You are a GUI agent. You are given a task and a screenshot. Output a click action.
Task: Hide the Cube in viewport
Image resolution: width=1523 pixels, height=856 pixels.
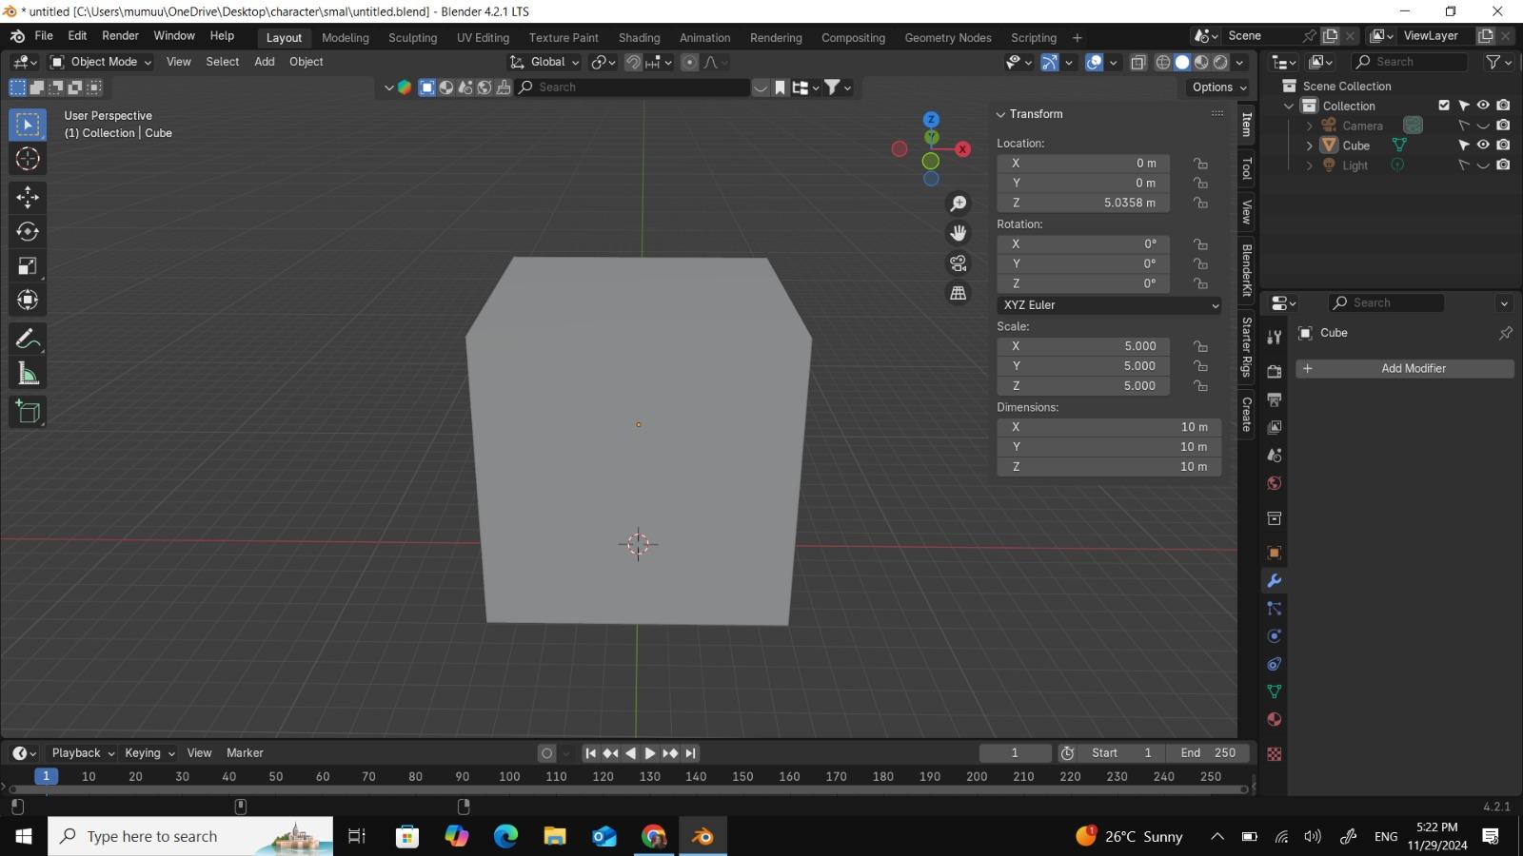click(1483, 145)
